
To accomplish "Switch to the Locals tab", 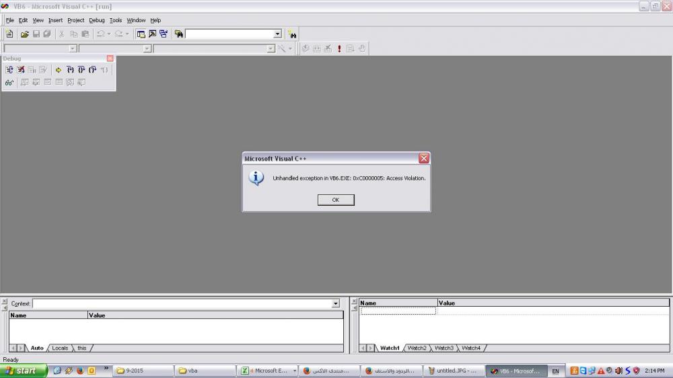I will (x=60, y=348).
